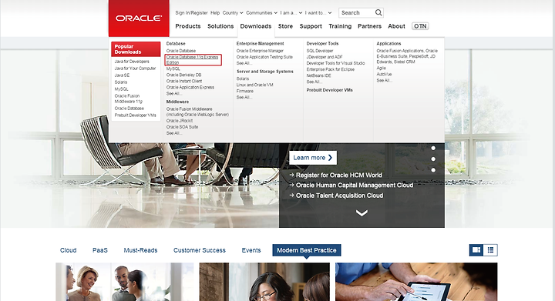Image resolution: width=555 pixels, height=301 pixels.
Task: Click Java for Your Computer link
Action: tap(135, 69)
